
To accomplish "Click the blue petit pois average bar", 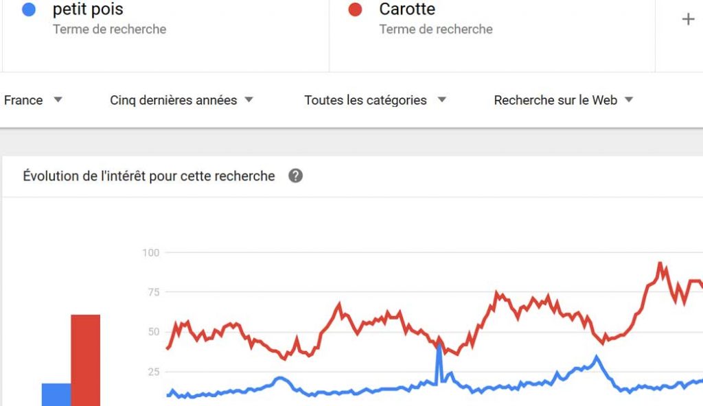I will [56, 394].
